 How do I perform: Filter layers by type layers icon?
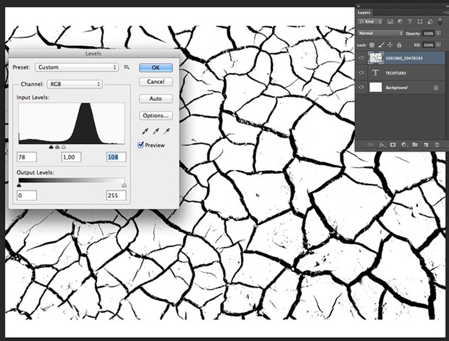(409, 21)
